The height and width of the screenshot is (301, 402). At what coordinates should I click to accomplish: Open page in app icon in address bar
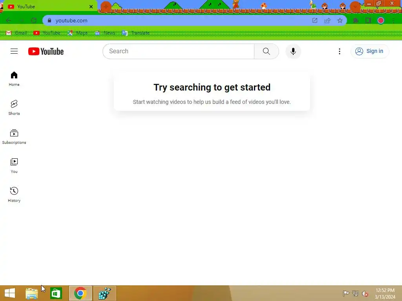[315, 20]
